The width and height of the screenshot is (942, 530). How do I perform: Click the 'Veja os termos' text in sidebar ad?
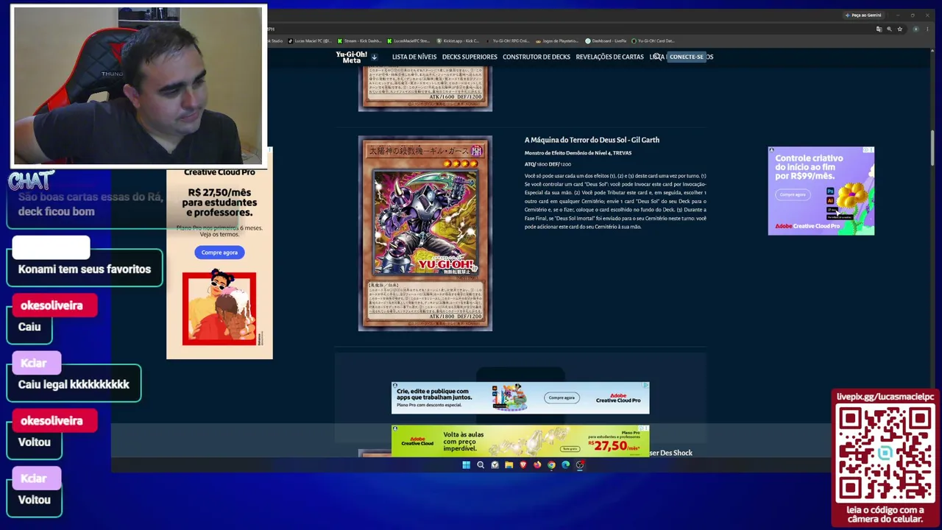(219, 234)
